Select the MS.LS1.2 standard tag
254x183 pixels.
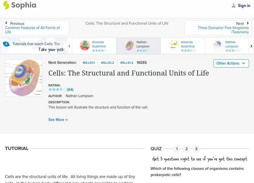point(107,63)
